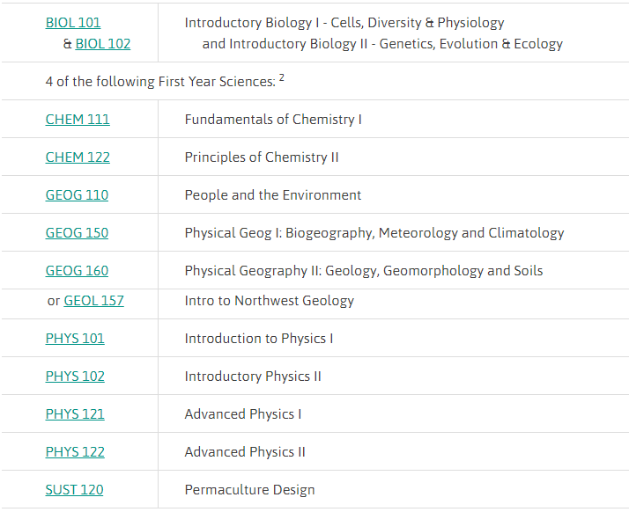Image resolution: width=629 pixels, height=512 pixels.
Task: Click footnote 2 beside First Year Sciences
Action: coord(282,78)
